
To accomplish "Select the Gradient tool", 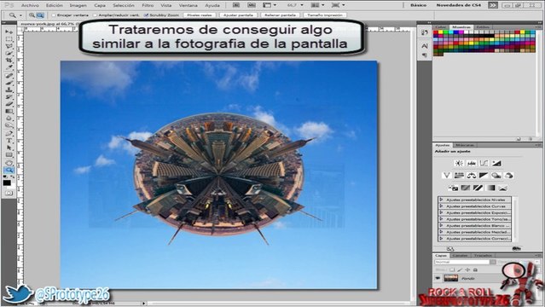I will 9,111.
